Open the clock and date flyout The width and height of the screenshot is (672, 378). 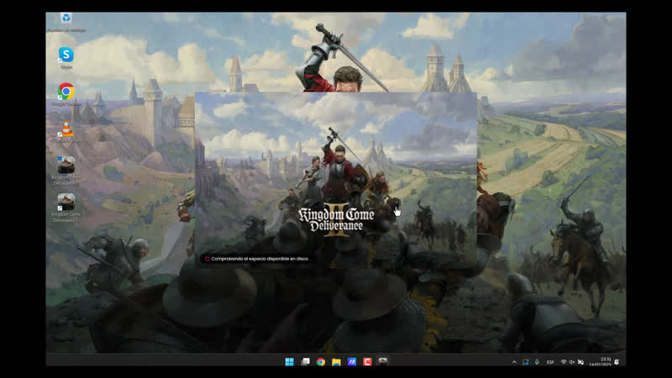click(x=600, y=362)
